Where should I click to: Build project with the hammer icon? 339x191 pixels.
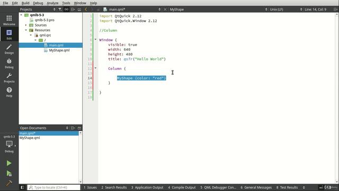click(x=9, y=183)
